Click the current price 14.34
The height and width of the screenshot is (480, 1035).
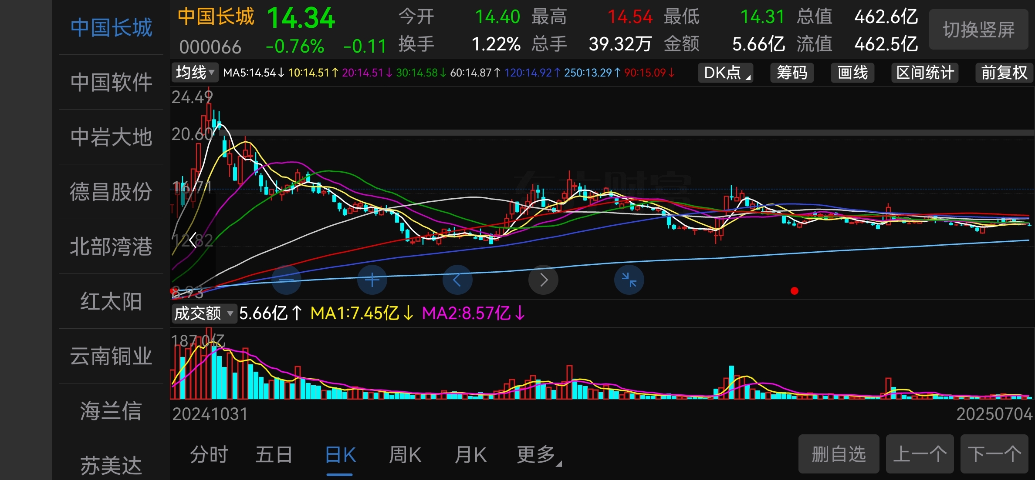coord(301,18)
